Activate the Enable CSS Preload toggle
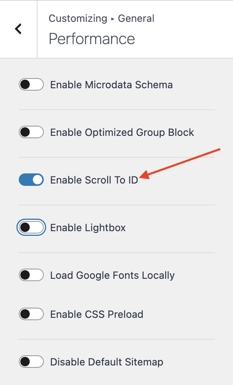The image size is (233, 385). click(x=31, y=314)
